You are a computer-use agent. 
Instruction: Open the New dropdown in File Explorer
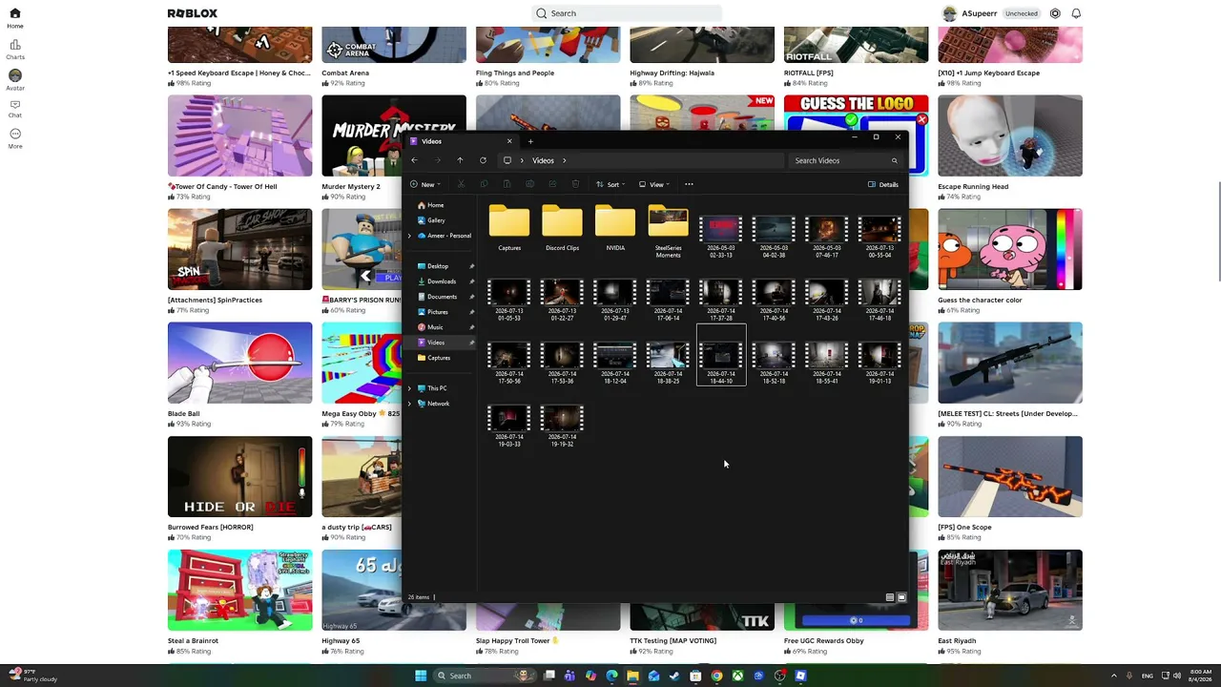coord(424,184)
